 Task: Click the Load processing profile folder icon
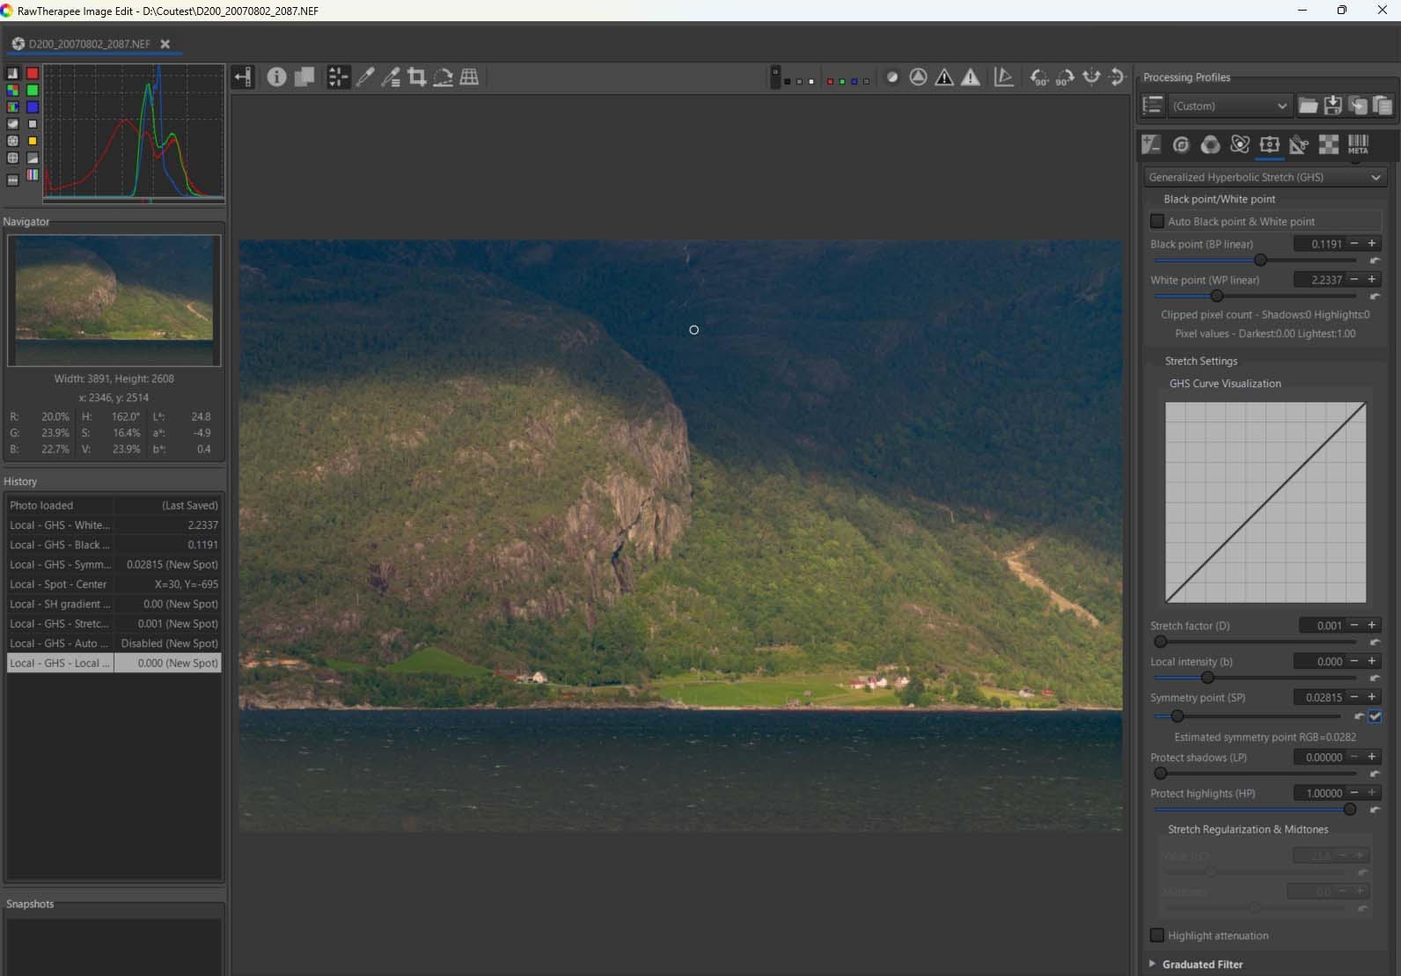1308,106
